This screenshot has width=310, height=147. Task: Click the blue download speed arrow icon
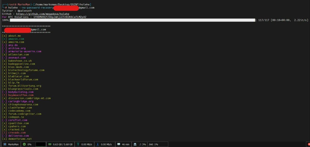pyautogui.click(x=97, y=144)
